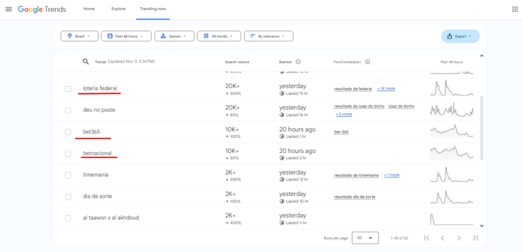This screenshot has width=522, height=252.
Task: Open the betnacional trend row
Action: point(266,154)
